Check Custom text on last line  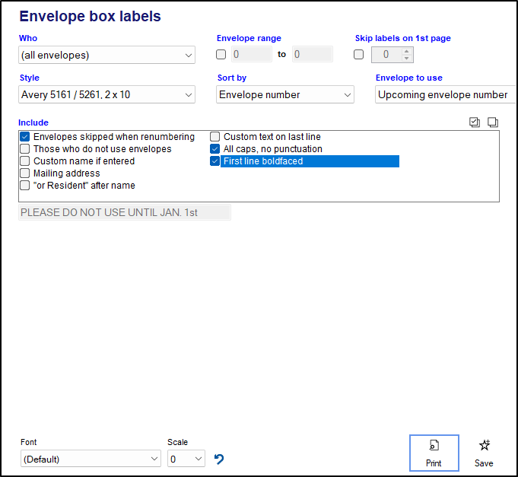click(215, 137)
